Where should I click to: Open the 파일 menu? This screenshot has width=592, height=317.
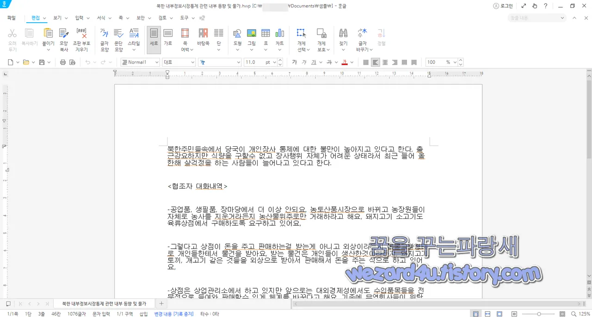coord(12,18)
